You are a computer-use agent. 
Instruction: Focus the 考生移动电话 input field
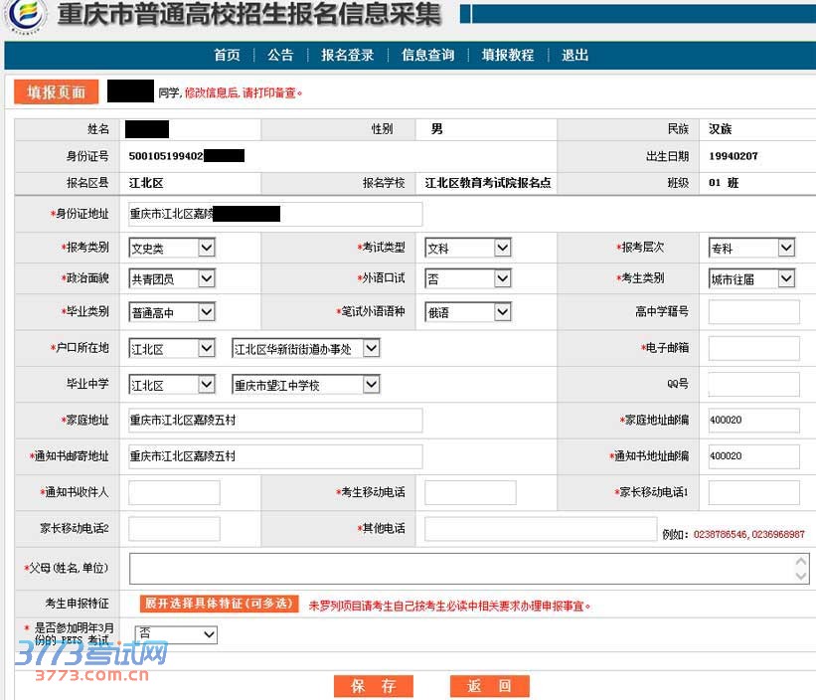(x=470, y=493)
